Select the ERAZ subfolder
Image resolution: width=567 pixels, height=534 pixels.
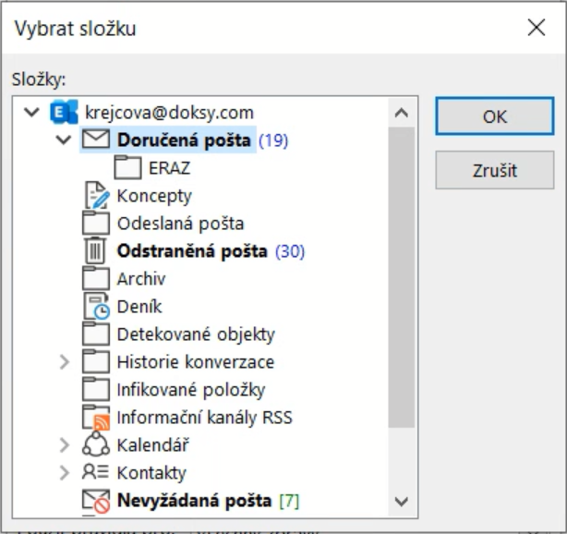pyautogui.click(x=169, y=168)
